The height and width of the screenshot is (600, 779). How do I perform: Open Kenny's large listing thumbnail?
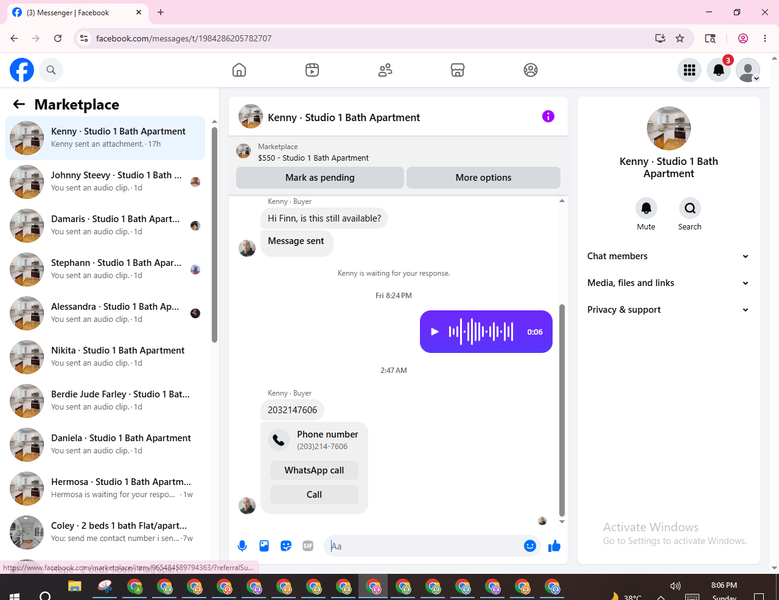tap(669, 128)
